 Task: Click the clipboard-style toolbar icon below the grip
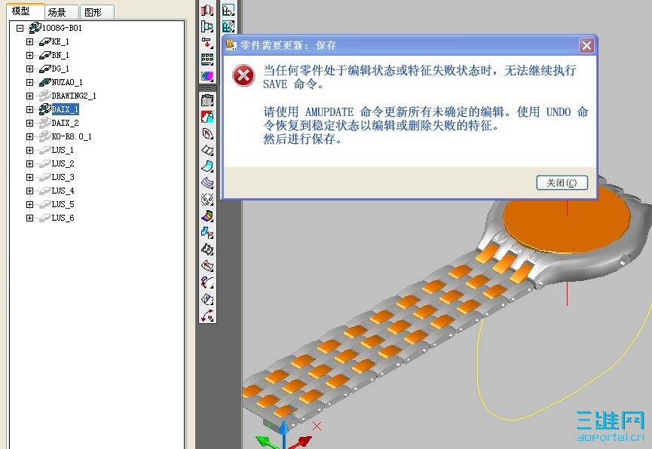coord(207,100)
